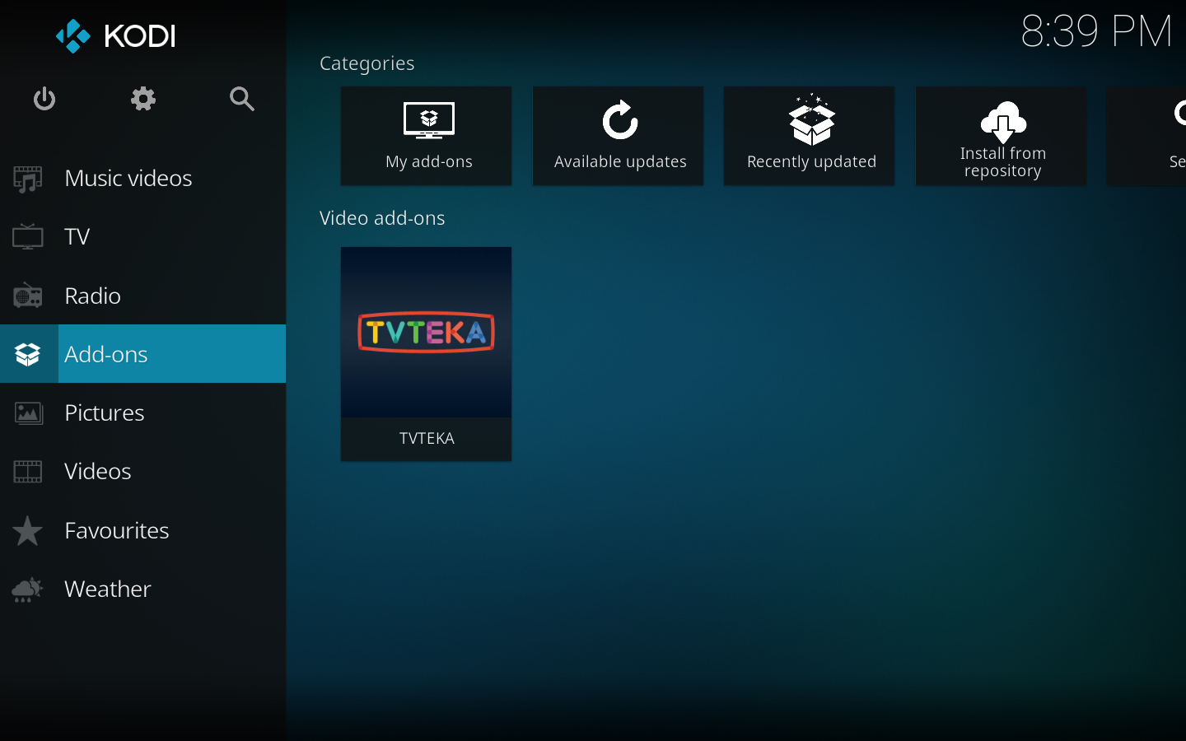The image size is (1186, 741).
Task: Click the Kodi logo
Action: (116, 36)
